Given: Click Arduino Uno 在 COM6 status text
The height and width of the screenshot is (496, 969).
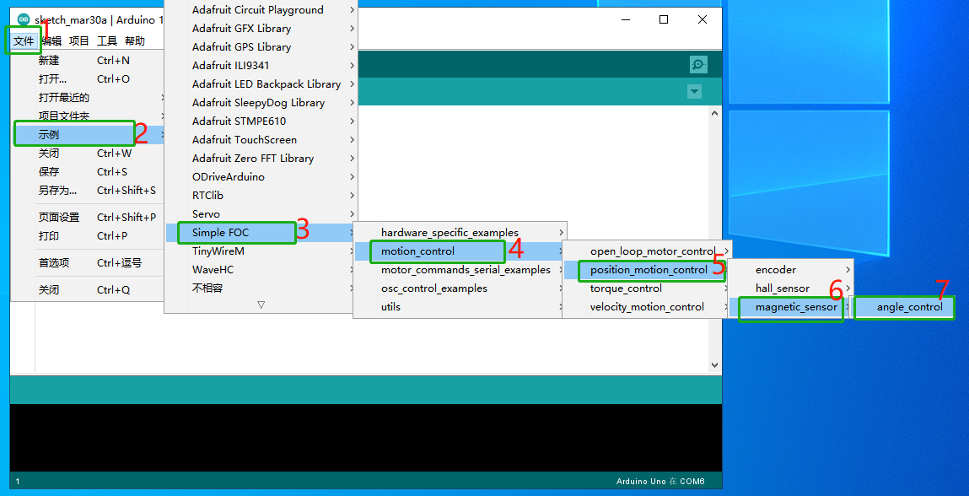Looking at the screenshot, I should [660, 481].
